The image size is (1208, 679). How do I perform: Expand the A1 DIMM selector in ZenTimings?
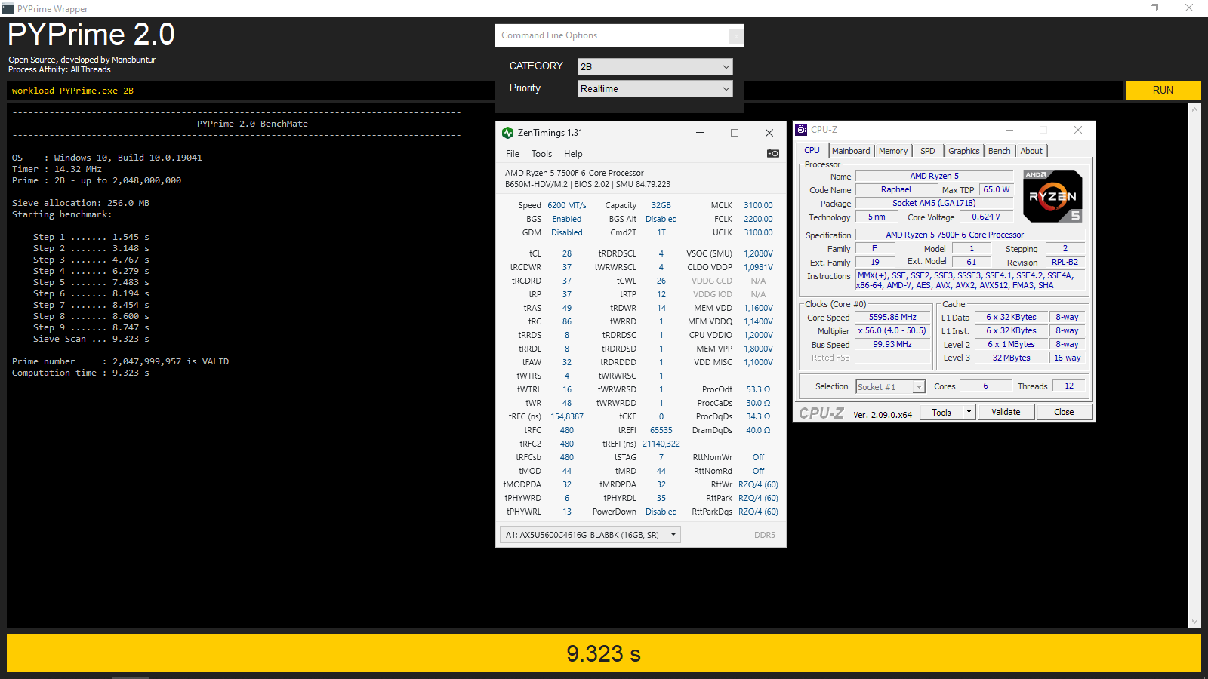[590, 535]
